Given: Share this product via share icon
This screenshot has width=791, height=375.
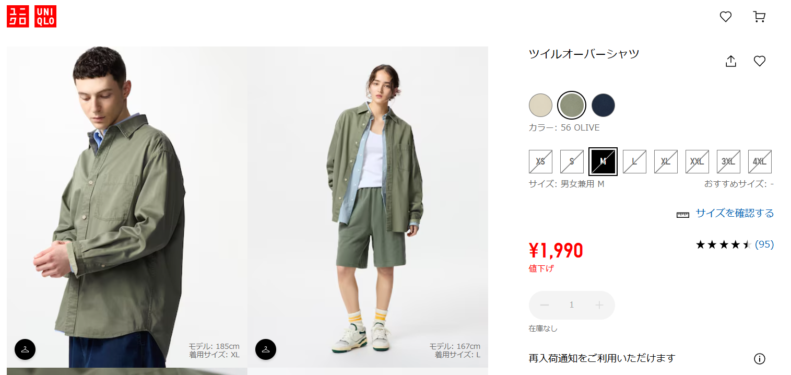Looking at the screenshot, I should 731,61.
